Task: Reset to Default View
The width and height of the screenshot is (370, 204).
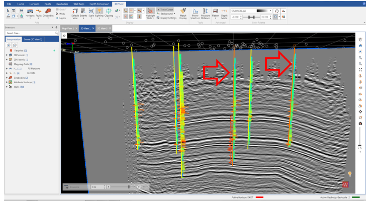Action: tap(75, 14)
